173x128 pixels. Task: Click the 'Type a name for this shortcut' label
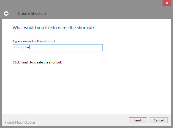(x=34, y=41)
